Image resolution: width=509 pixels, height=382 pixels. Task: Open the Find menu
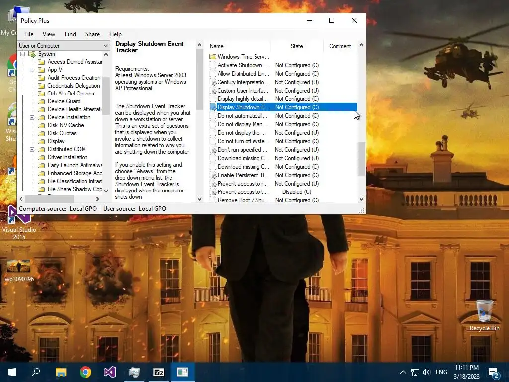coord(70,34)
